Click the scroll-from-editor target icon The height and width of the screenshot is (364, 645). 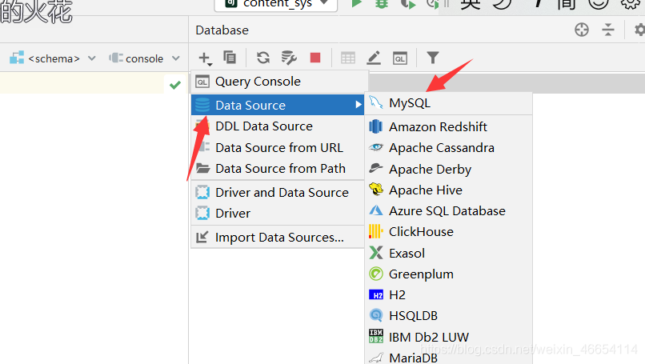[582, 30]
